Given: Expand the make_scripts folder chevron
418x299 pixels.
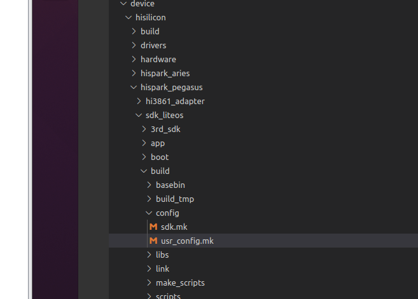Looking at the screenshot, I should pyautogui.click(x=149, y=282).
